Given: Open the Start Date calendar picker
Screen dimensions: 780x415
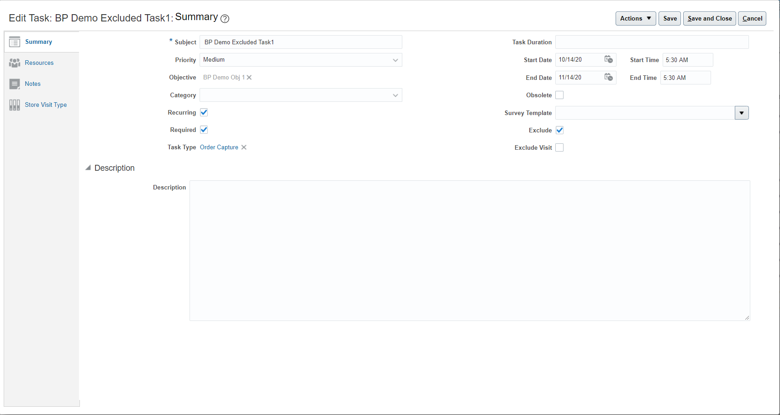Looking at the screenshot, I should pos(608,59).
